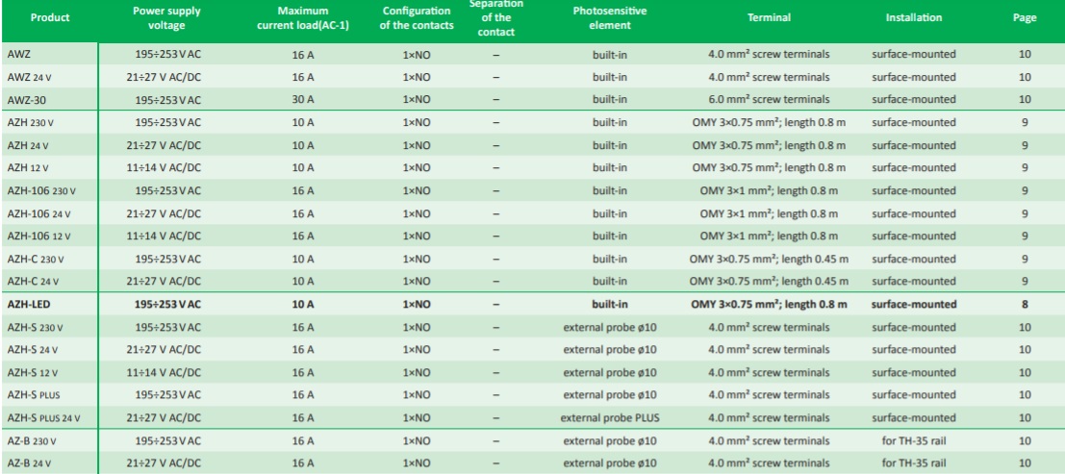
Task: Click the AWZ-30 product name
Action: [x=27, y=100]
